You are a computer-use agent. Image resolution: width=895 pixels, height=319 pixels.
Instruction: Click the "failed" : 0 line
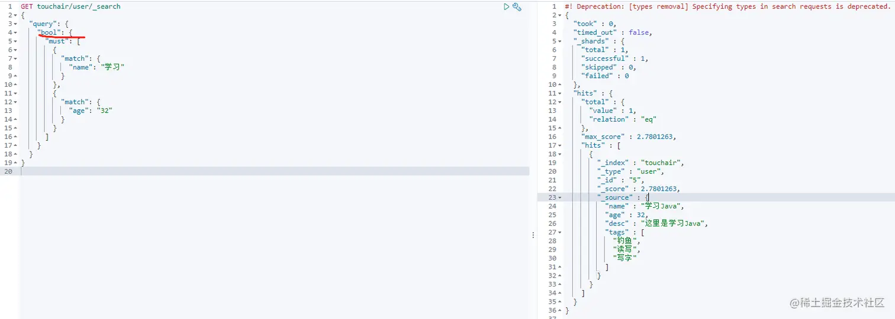coord(605,76)
